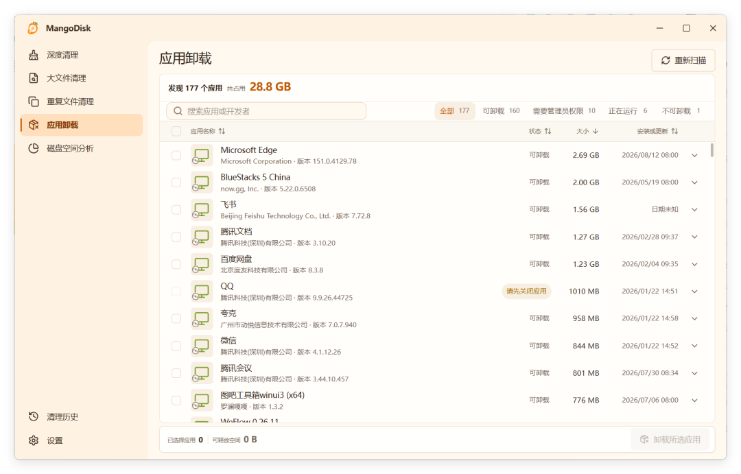Viewport: 741px width, 474px height.
Task: Click the 磁盘空间分析 sidebar label
Action: pyautogui.click(x=70, y=148)
